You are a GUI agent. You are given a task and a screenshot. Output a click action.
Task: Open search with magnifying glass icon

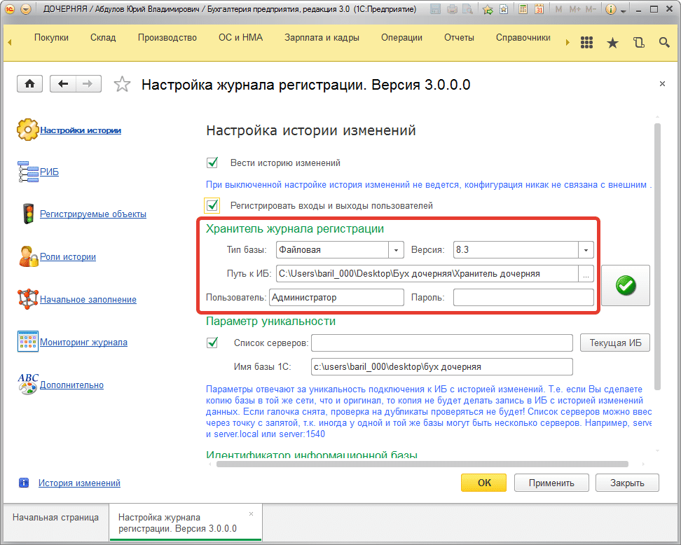664,43
